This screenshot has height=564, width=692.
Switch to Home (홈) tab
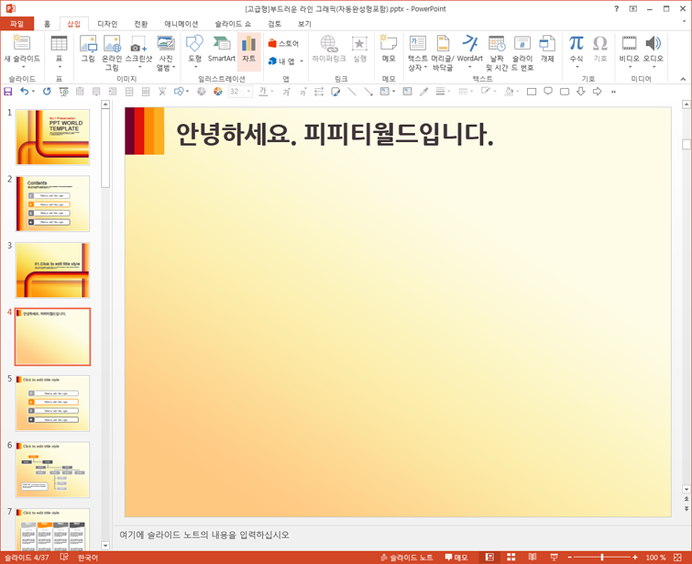[48, 24]
